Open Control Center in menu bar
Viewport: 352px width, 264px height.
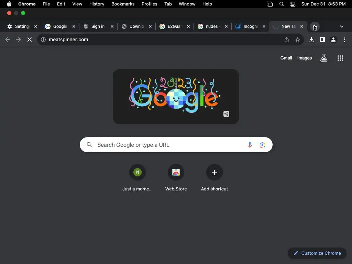[x=293, y=4]
